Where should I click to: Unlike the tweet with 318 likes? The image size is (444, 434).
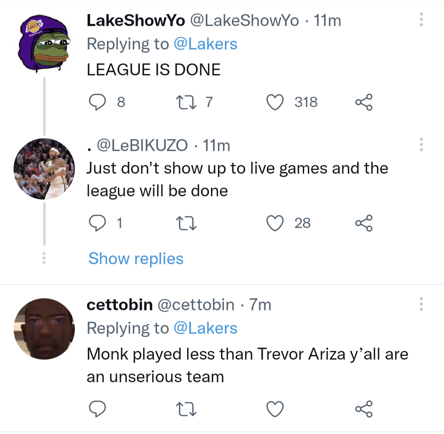coord(275,102)
